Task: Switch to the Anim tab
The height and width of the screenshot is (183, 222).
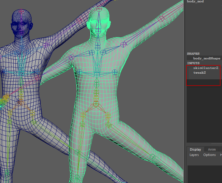Action: [212, 149]
